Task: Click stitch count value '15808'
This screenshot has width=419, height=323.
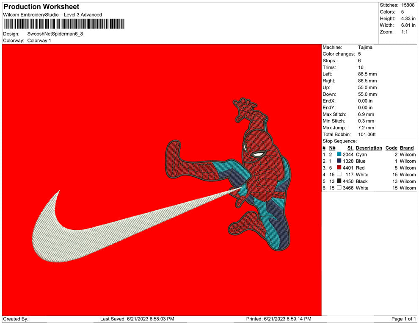Action: [x=408, y=5]
